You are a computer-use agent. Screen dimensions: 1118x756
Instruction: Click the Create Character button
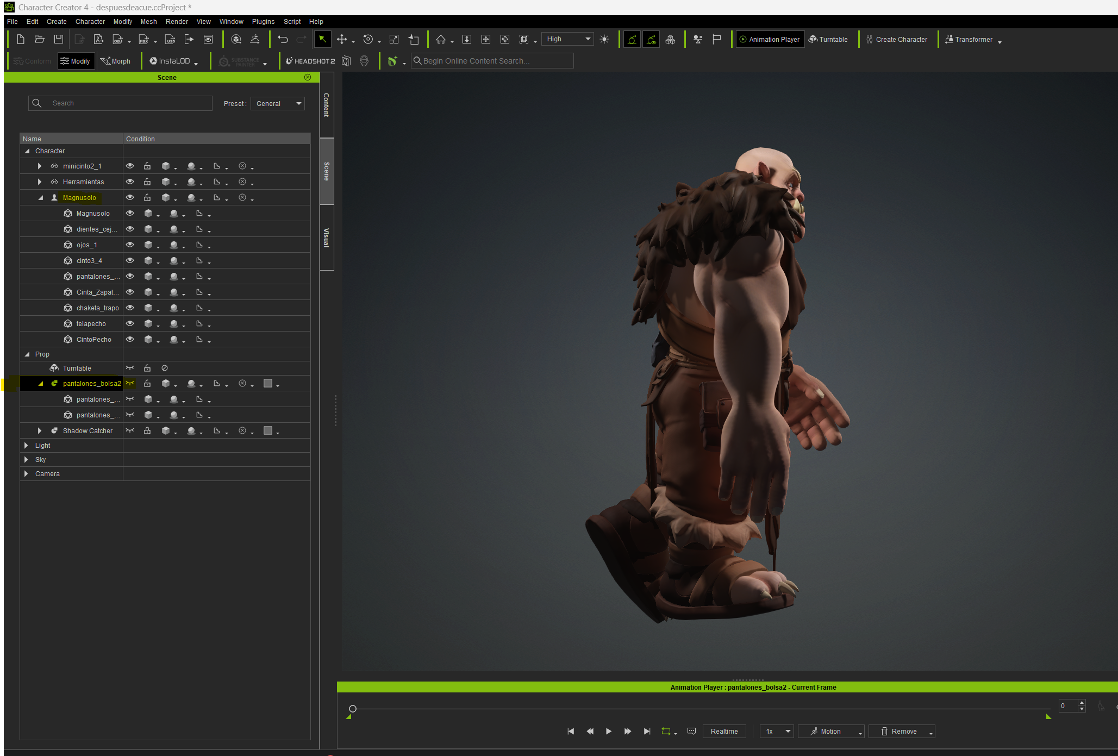[897, 39]
